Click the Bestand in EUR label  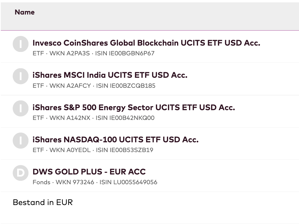tap(43, 202)
